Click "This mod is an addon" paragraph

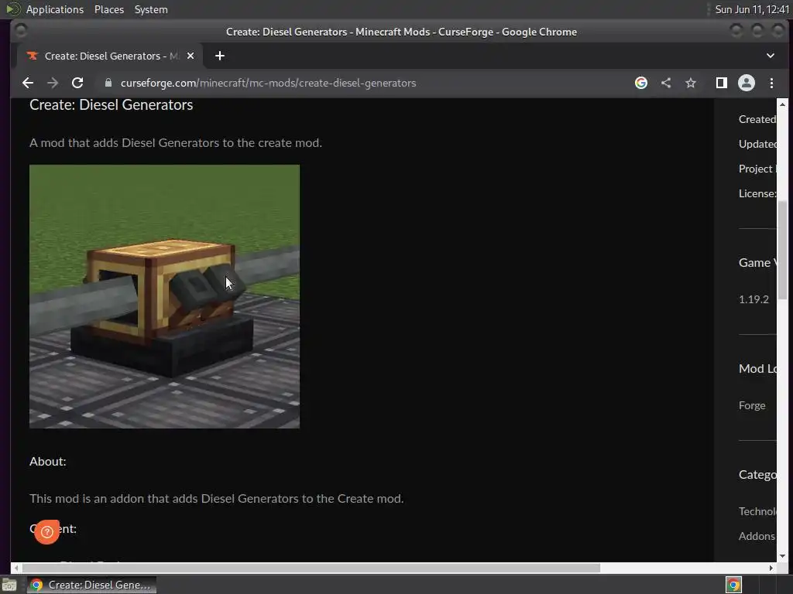point(217,499)
